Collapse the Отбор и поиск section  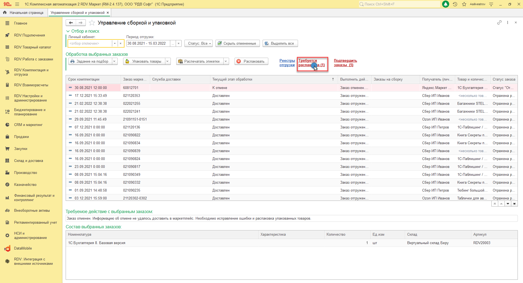click(83, 31)
